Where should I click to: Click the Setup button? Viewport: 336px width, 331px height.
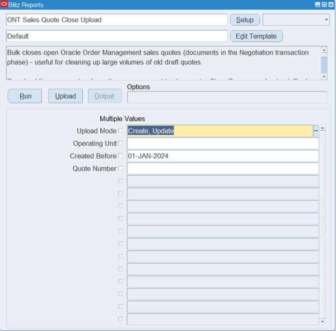pyautogui.click(x=245, y=20)
